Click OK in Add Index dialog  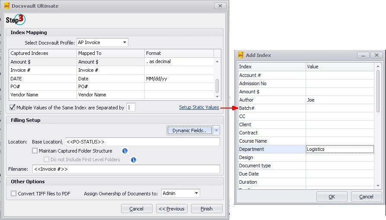click(332, 197)
